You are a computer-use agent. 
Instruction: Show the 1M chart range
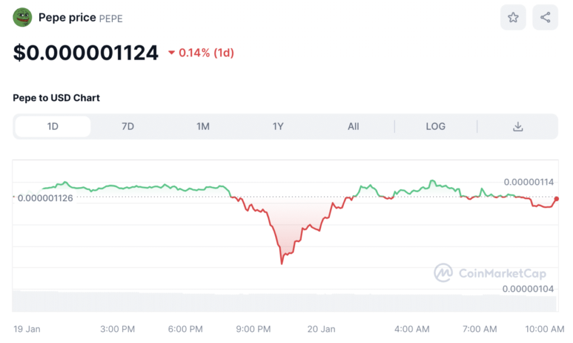(x=203, y=127)
